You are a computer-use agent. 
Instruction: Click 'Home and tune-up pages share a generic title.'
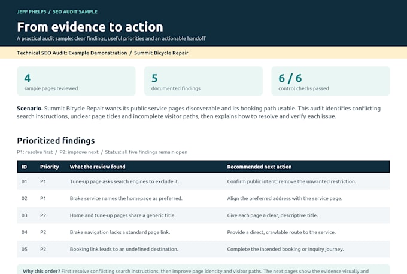tap(123, 215)
